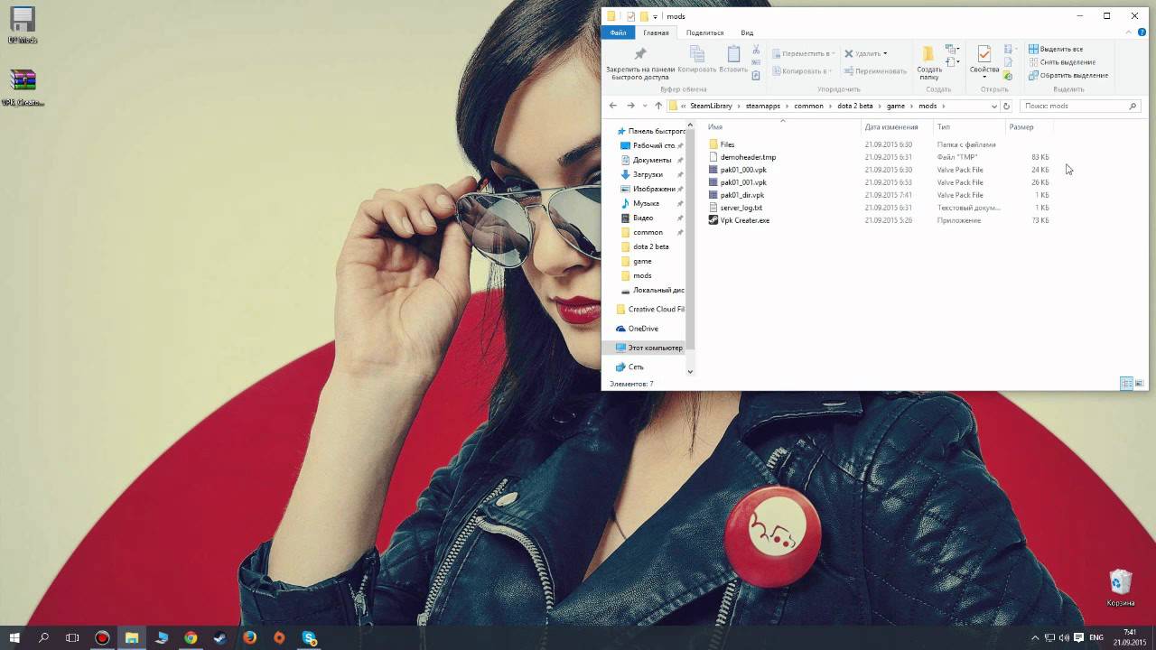Click Выделить все button
This screenshot has height=650, width=1156.
pos(1056,49)
